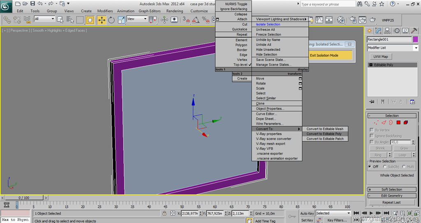The height and width of the screenshot is (223, 421).
Task: Select the Move transform tool in toolbar
Action: [101, 19]
